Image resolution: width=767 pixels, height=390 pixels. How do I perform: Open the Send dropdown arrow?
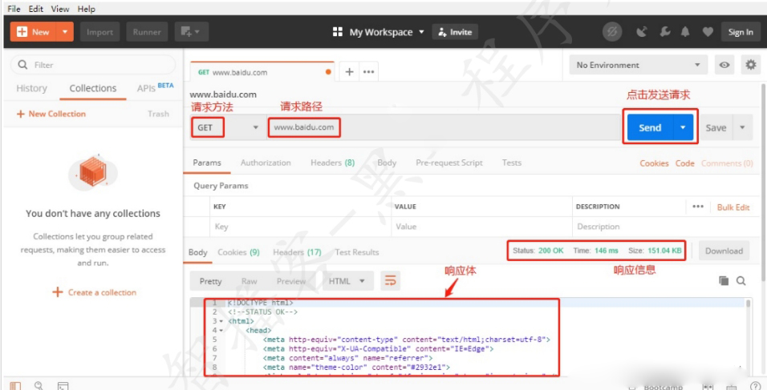point(684,127)
